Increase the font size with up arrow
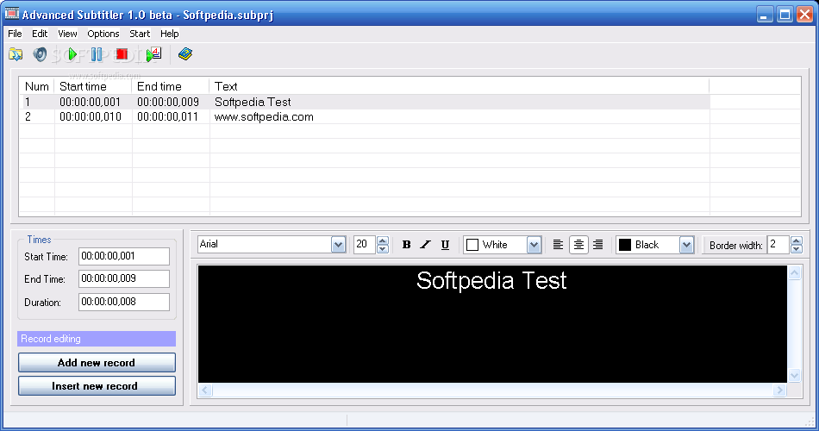This screenshot has height=431, width=819. click(382, 240)
